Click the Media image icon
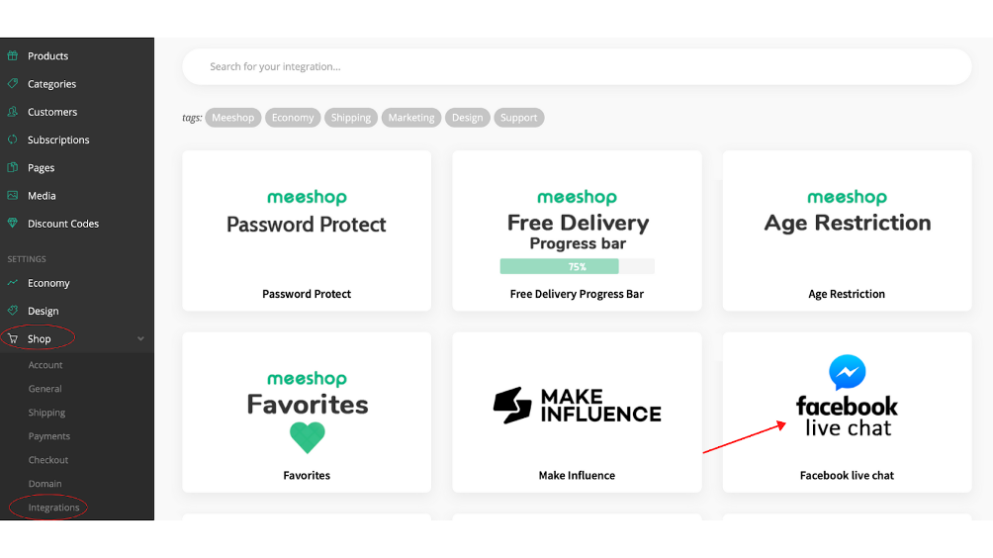Screen dimensions: 993x558 coord(13,195)
